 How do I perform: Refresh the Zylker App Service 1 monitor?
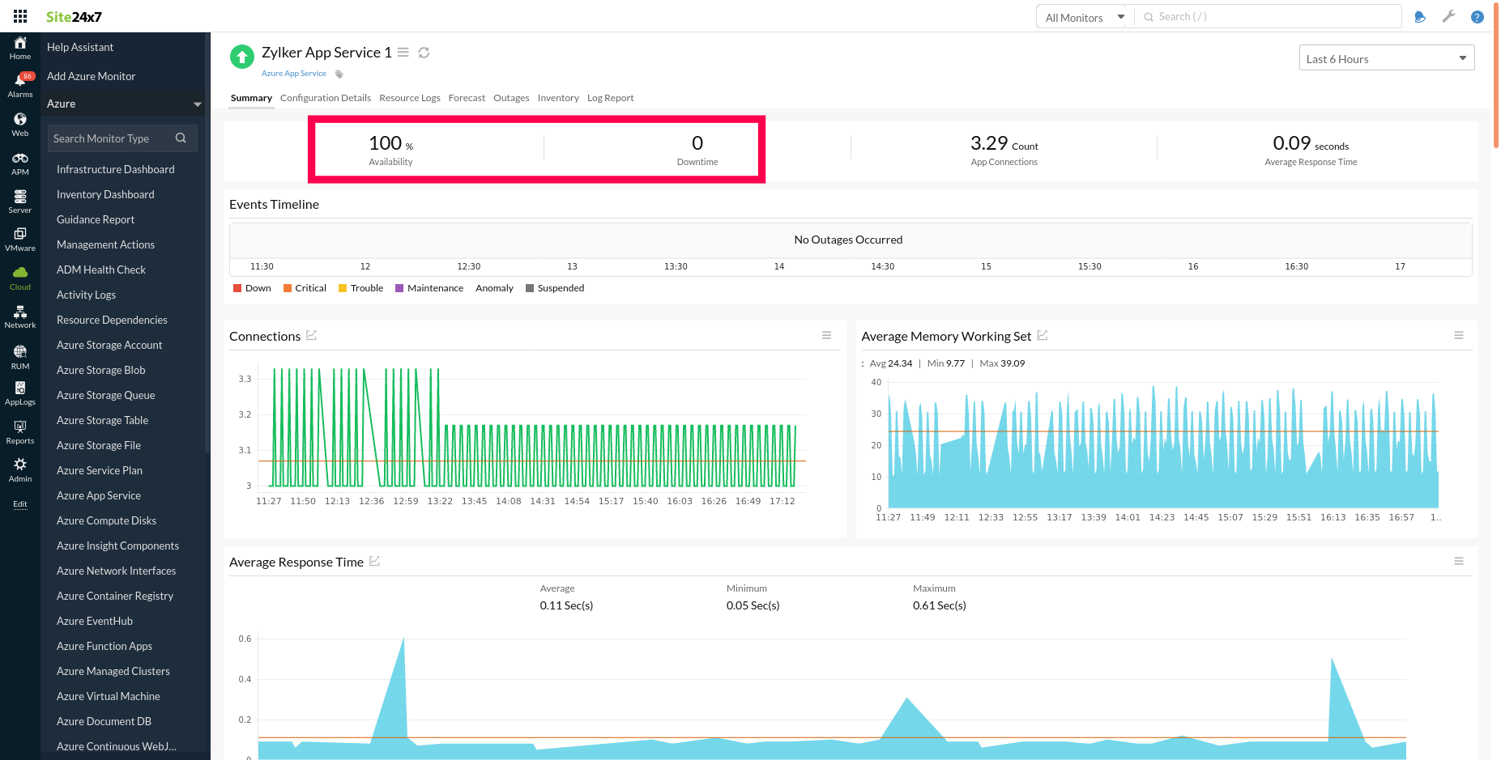point(424,52)
